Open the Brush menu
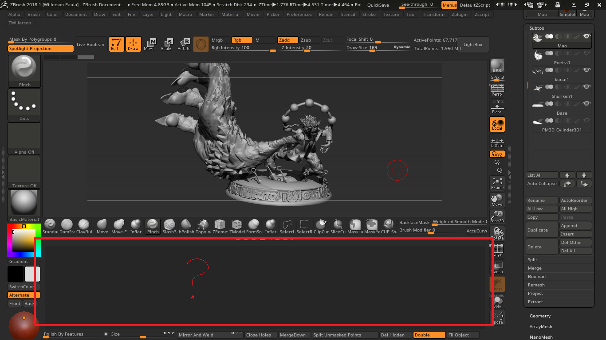Image resolution: width=606 pixels, height=340 pixels. click(34, 14)
